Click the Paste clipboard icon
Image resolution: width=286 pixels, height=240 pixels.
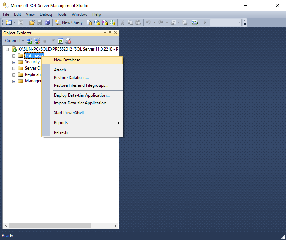pos(138,22)
